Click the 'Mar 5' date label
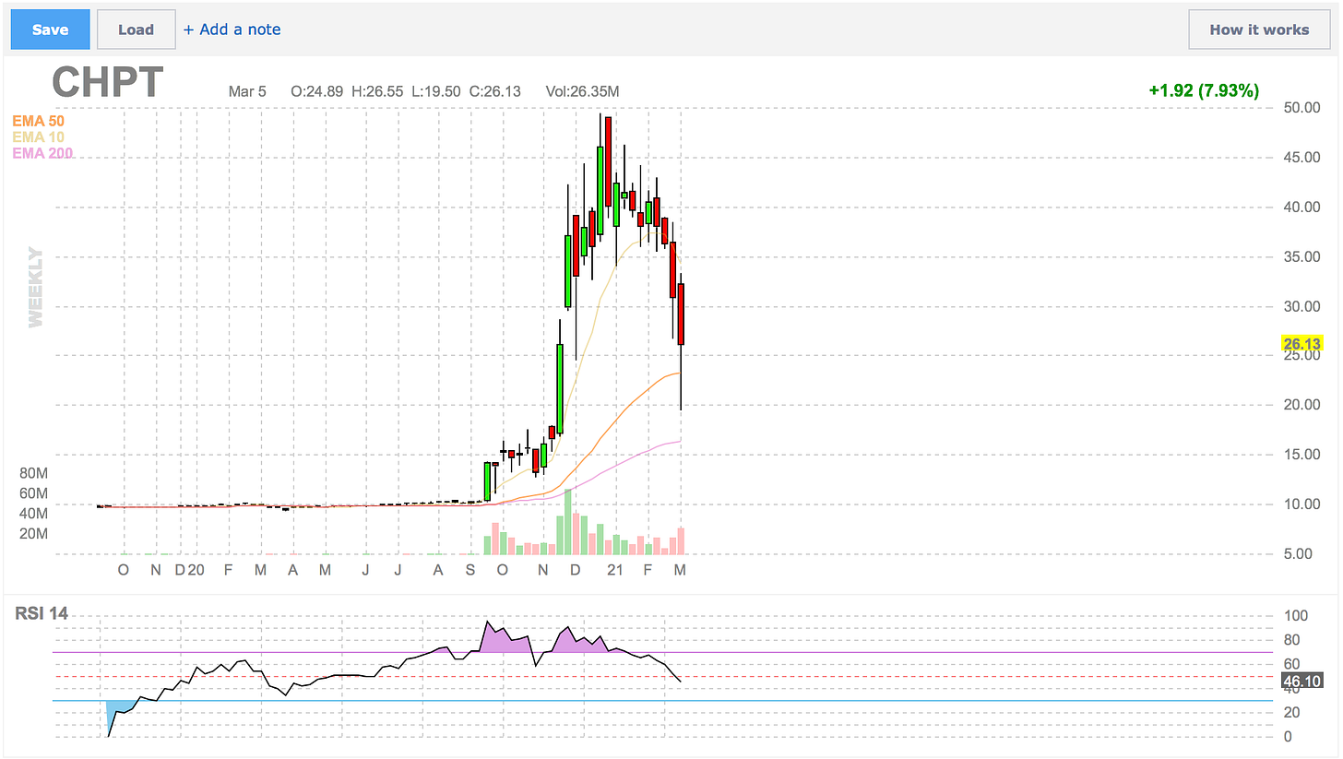Viewport: 1343px width, 759px height. click(247, 91)
